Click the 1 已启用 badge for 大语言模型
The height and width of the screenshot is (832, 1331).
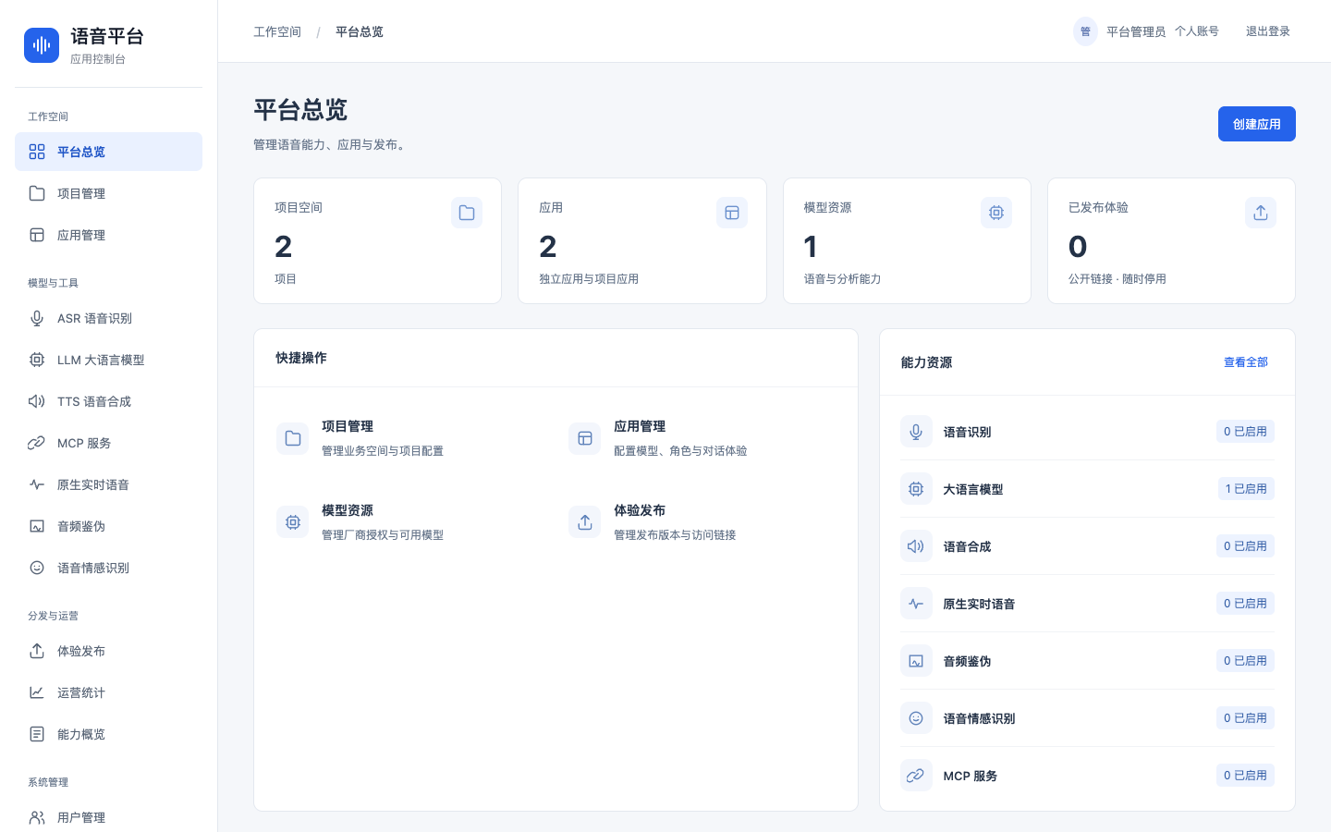1246,489
